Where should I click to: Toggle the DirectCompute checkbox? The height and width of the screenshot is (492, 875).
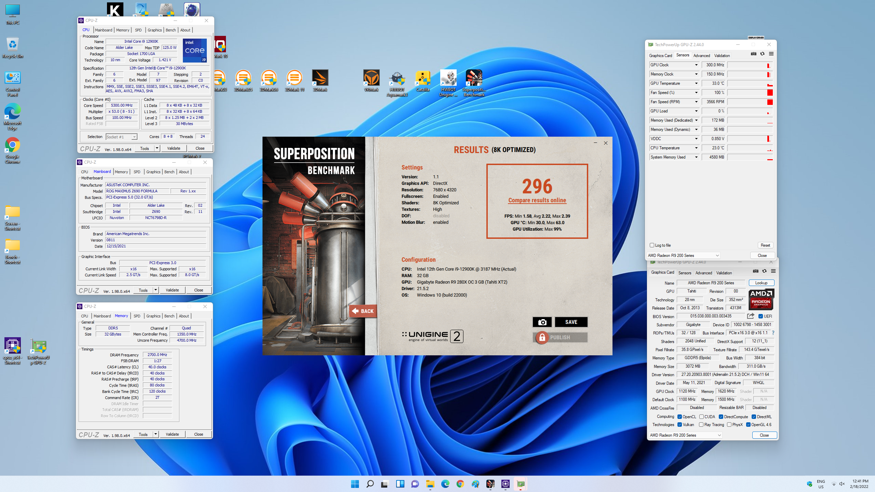721,417
